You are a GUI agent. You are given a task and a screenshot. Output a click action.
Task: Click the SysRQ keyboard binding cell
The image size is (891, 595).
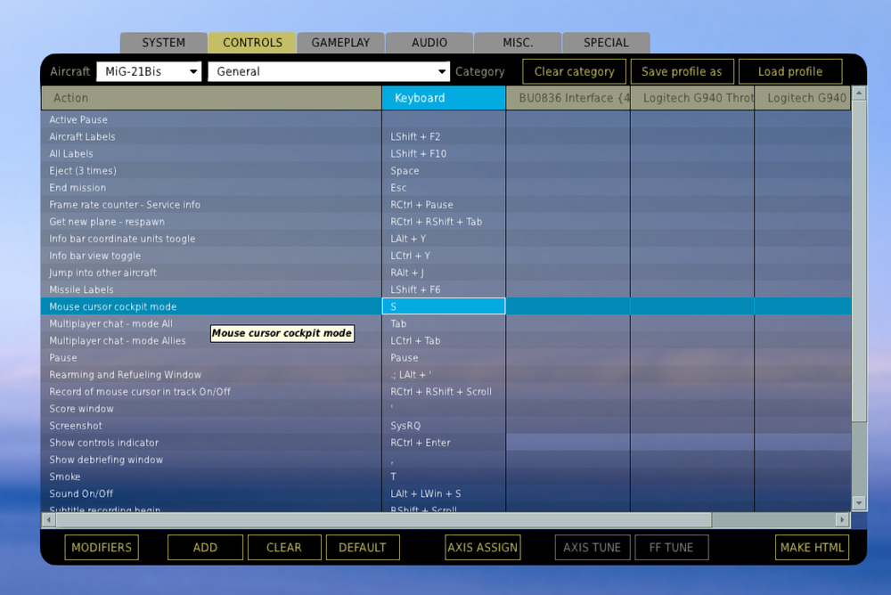click(444, 426)
